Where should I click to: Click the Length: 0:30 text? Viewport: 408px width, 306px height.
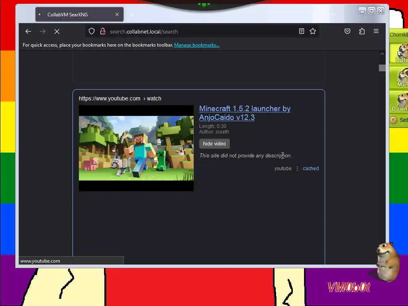[213, 126]
